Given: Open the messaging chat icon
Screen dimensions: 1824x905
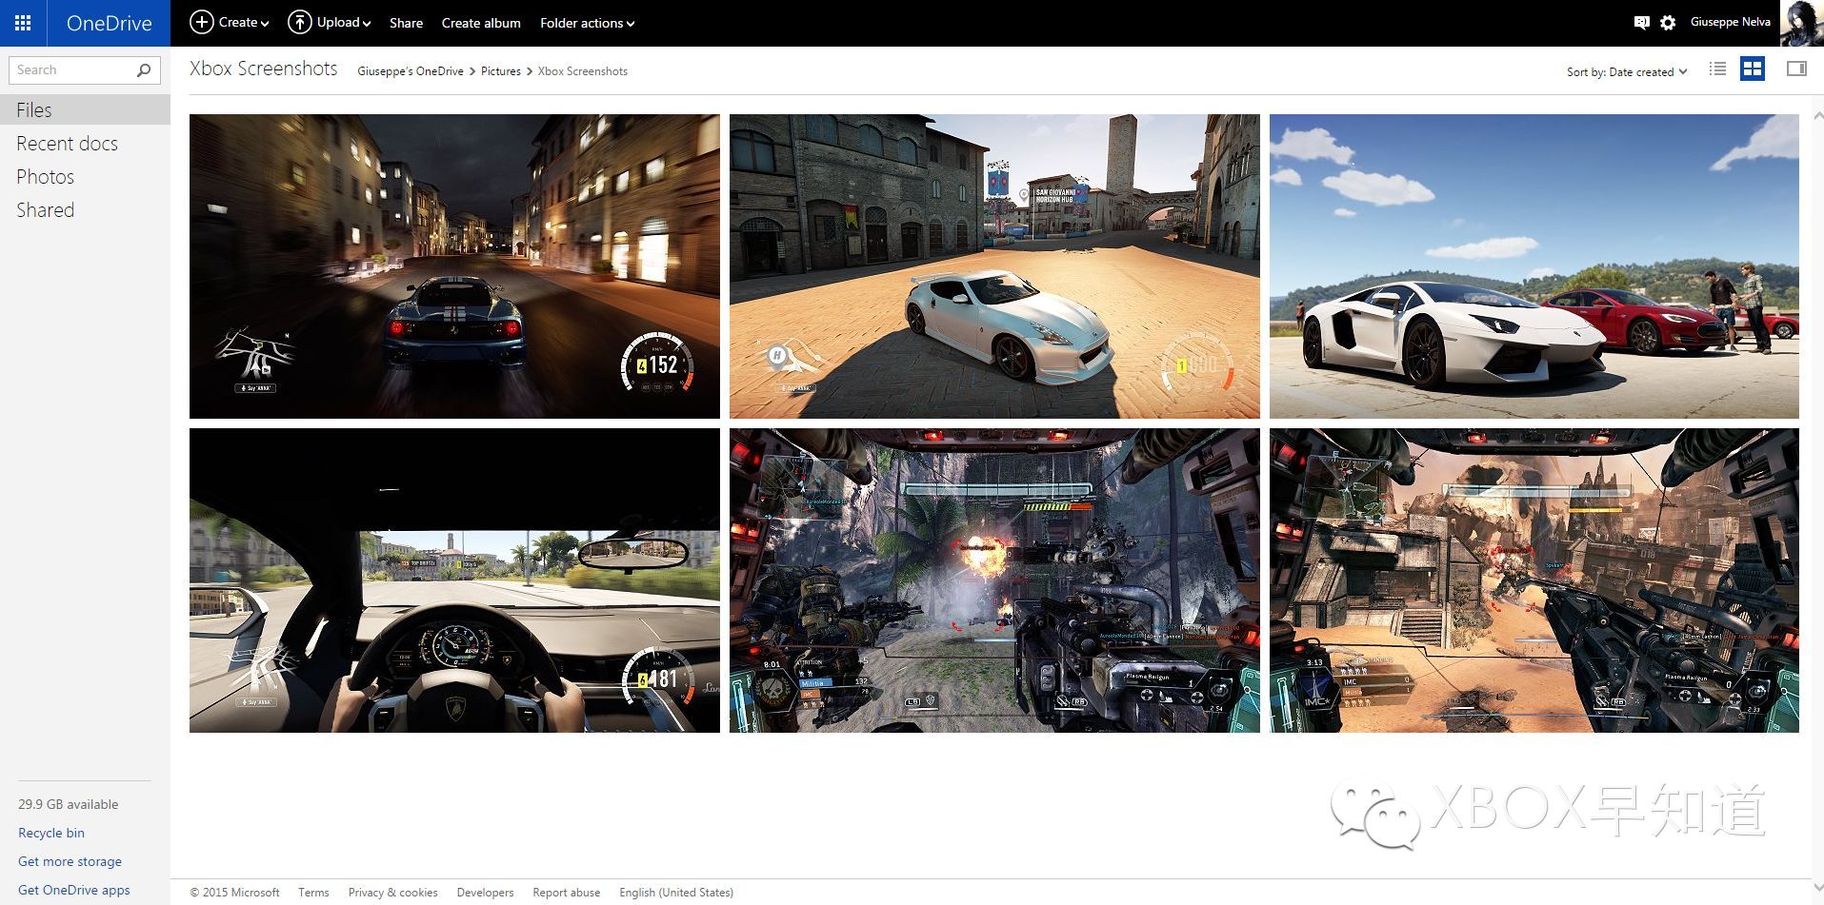Looking at the screenshot, I should click(1641, 23).
